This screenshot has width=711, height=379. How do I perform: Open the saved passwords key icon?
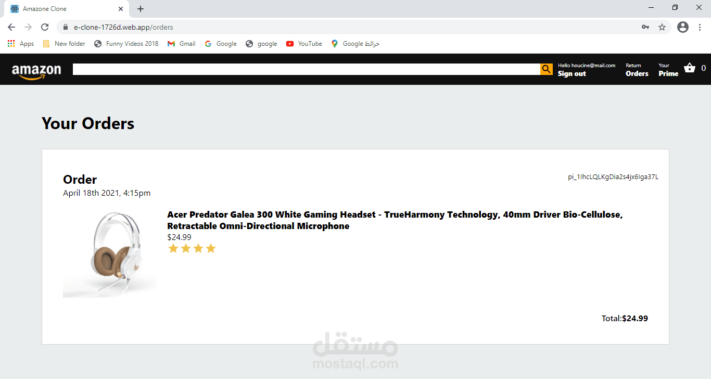point(645,27)
